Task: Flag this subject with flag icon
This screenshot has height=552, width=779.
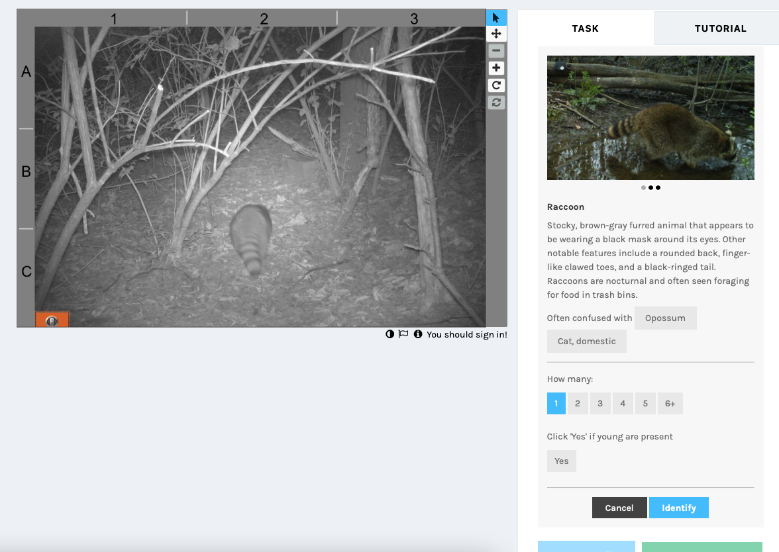Action: point(403,334)
